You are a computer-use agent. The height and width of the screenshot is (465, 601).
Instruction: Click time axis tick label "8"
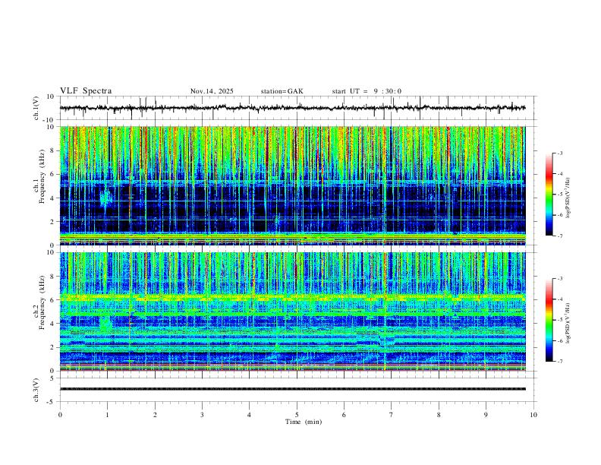[x=439, y=415]
